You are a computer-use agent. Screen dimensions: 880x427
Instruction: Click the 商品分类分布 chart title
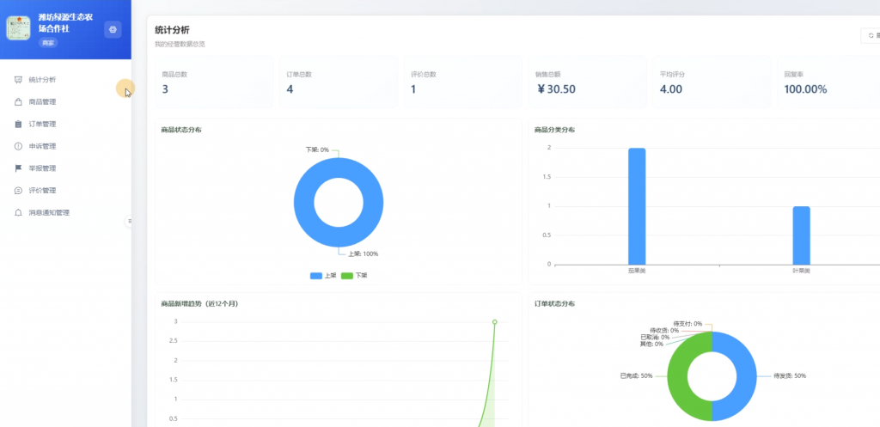click(554, 131)
